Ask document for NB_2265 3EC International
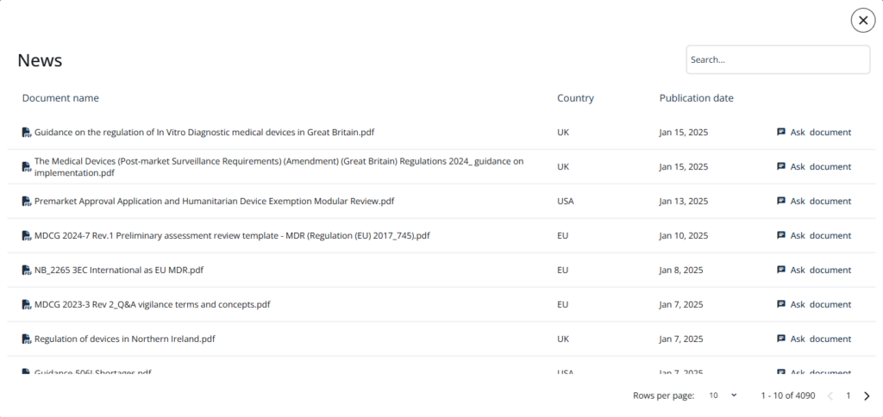This screenshot has height=417, width=883. click(x=814, y=271)
